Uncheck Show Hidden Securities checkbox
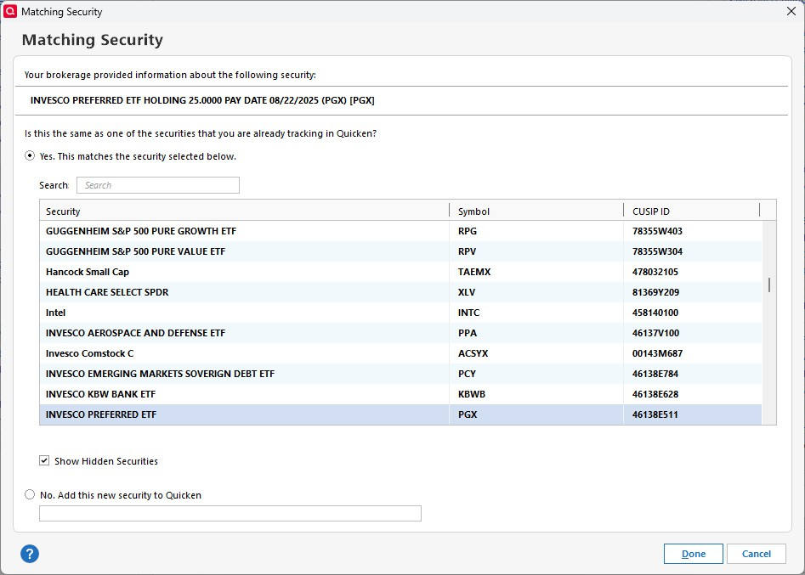 (44, 461)
